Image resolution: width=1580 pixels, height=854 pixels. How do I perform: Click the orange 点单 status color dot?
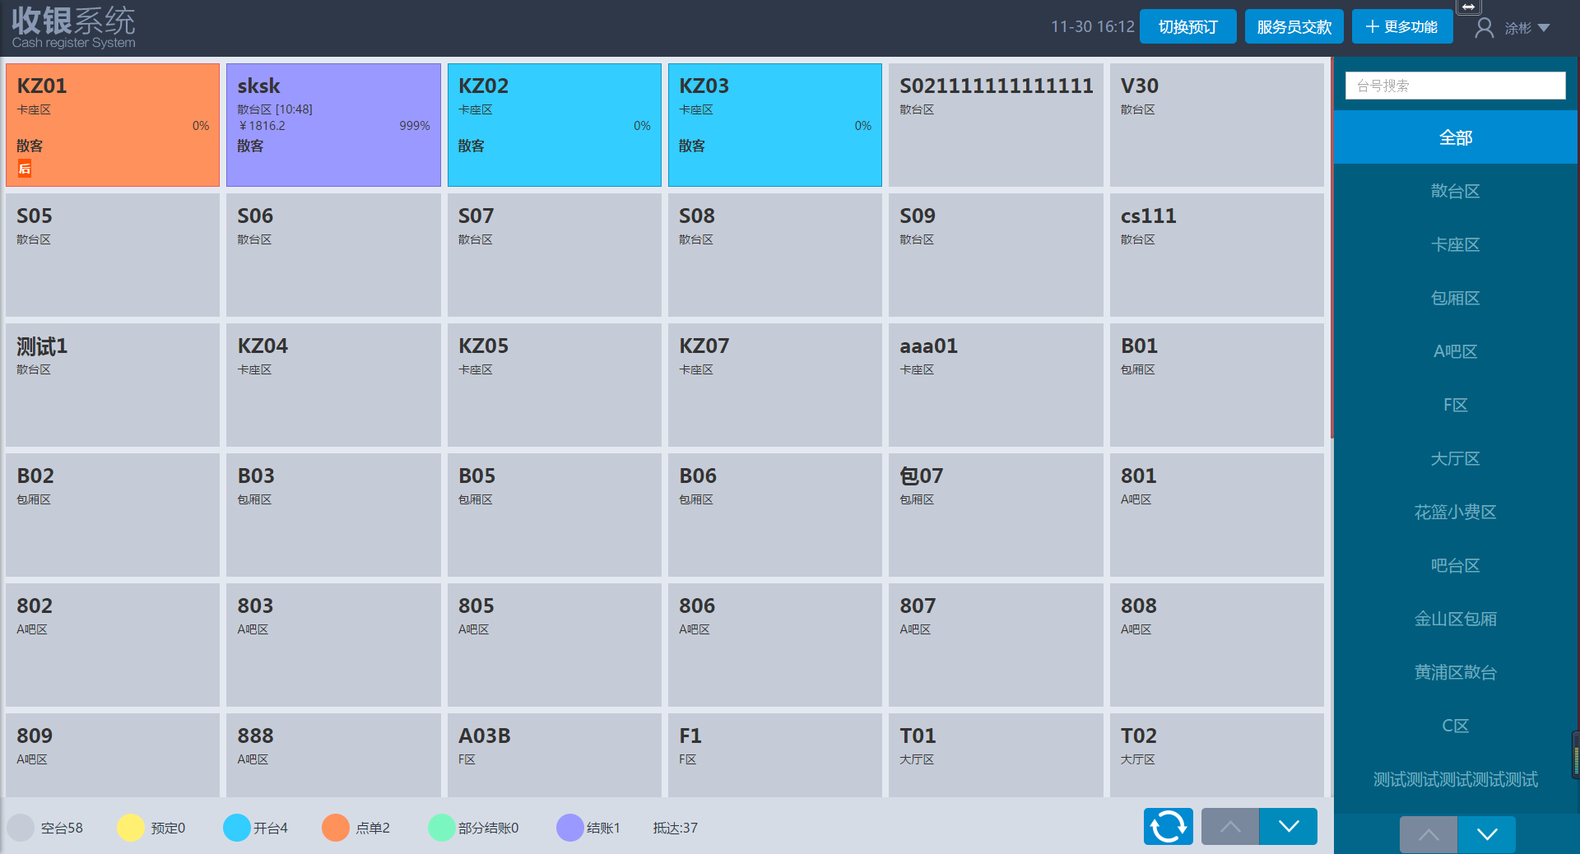(x=336, y=828)
